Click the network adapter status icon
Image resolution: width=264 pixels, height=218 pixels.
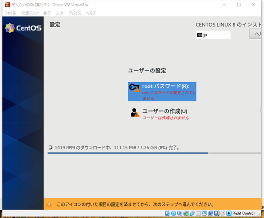coord(186,213)
